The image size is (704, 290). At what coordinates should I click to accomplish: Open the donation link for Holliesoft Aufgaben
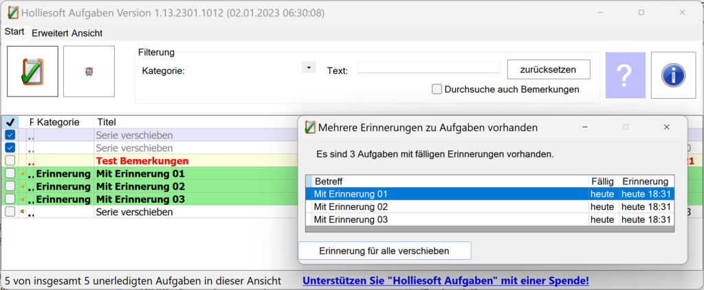point(445,281)
